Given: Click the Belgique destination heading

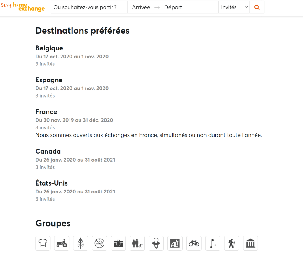Looking at the screenshot, I should coord(49,48).
